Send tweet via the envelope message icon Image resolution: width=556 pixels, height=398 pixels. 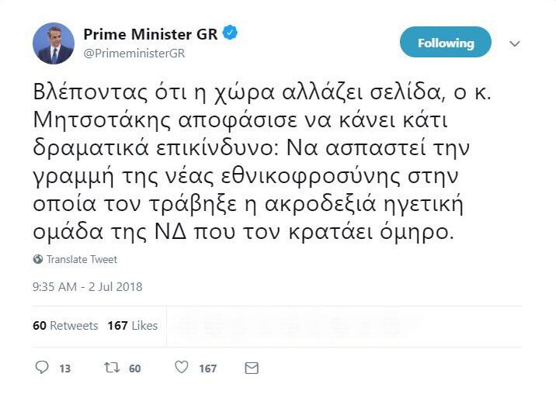click(251, 368)
